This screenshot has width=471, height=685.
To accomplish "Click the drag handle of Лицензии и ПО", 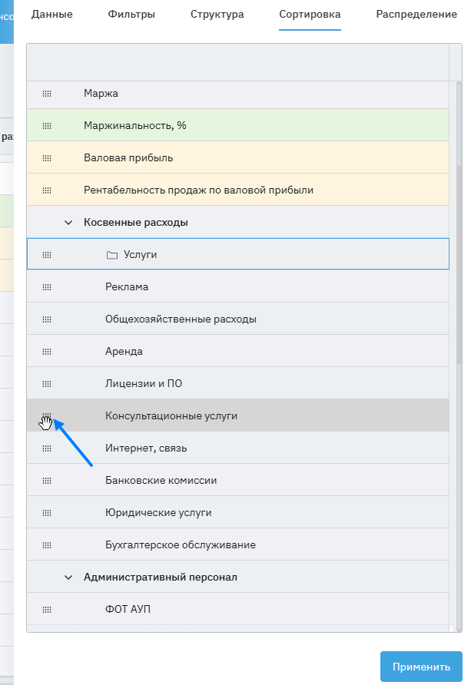I will click(47, 384).
